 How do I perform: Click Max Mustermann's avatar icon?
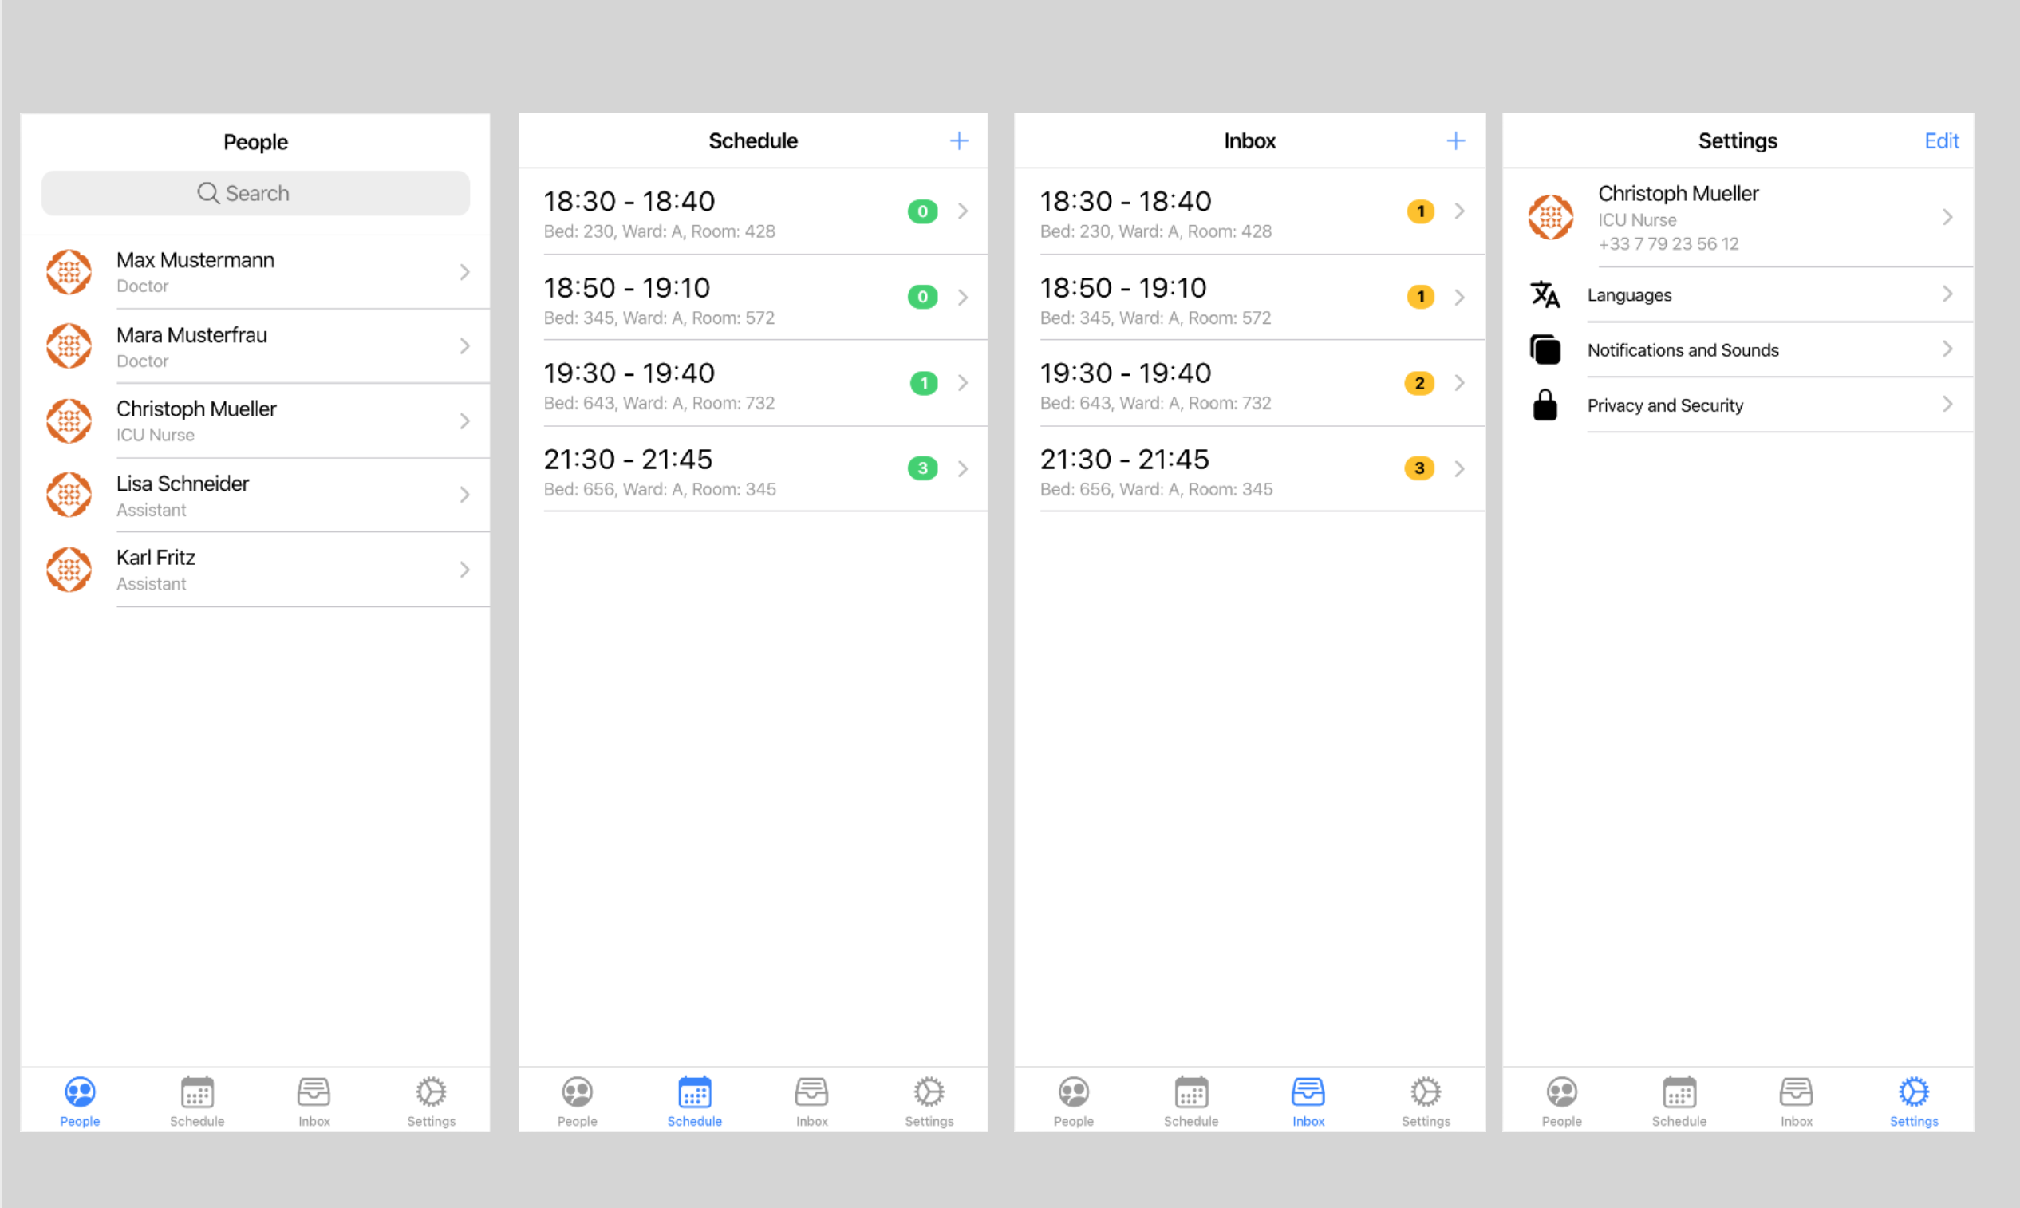pyautogui.click(x=69, y=272)
